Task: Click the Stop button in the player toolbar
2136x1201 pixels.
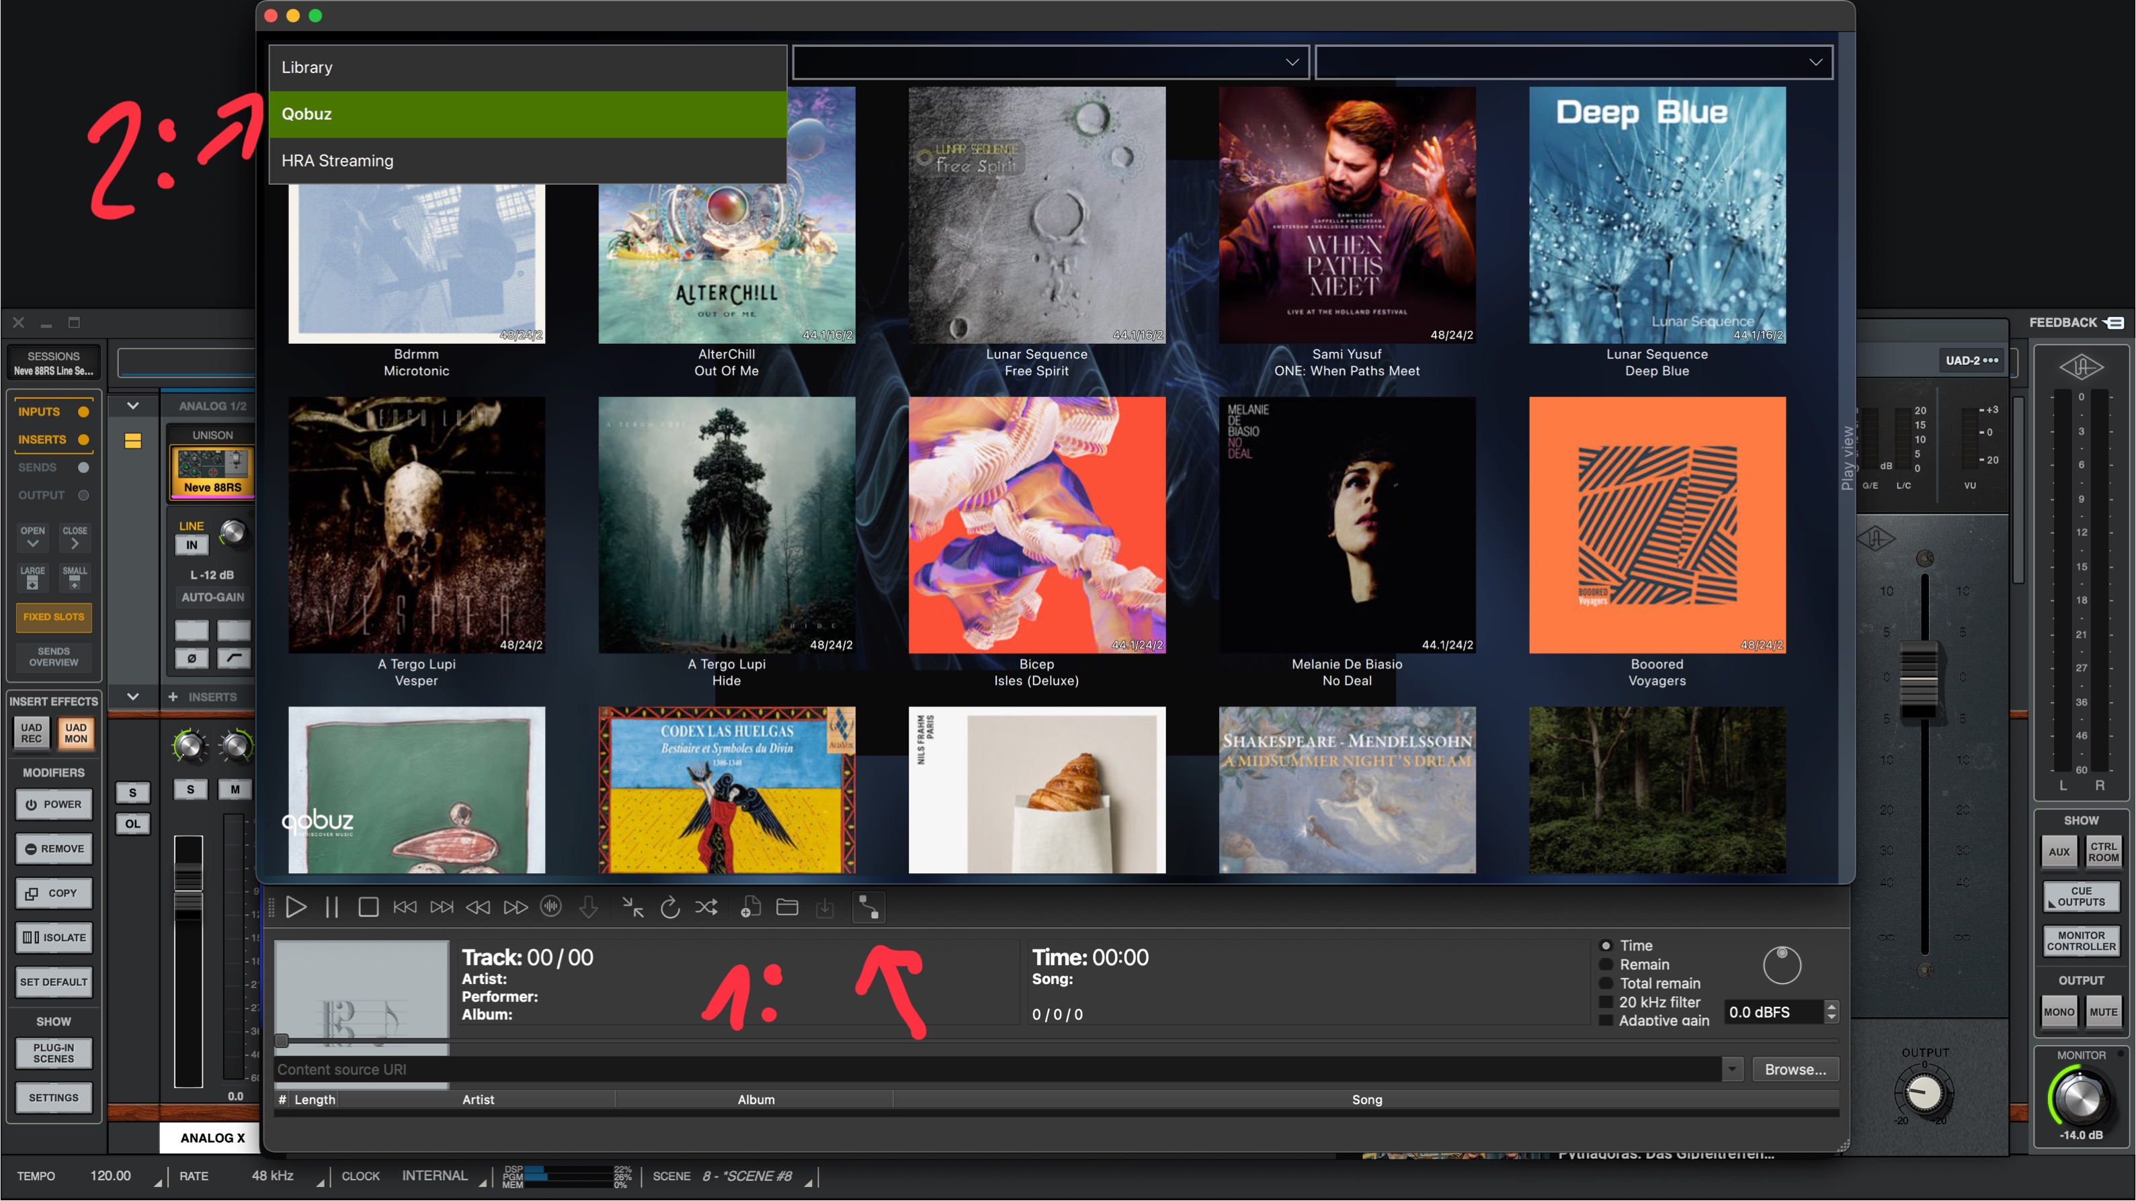Action: click(x=368, y=907)
